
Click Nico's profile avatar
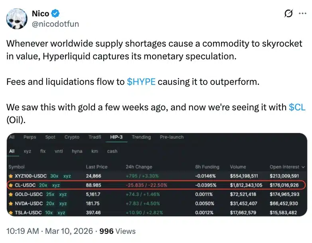click(16, 18)
